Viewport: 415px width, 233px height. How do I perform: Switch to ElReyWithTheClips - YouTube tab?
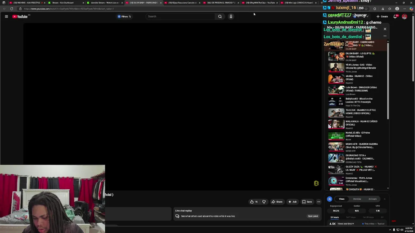[260, 3]
